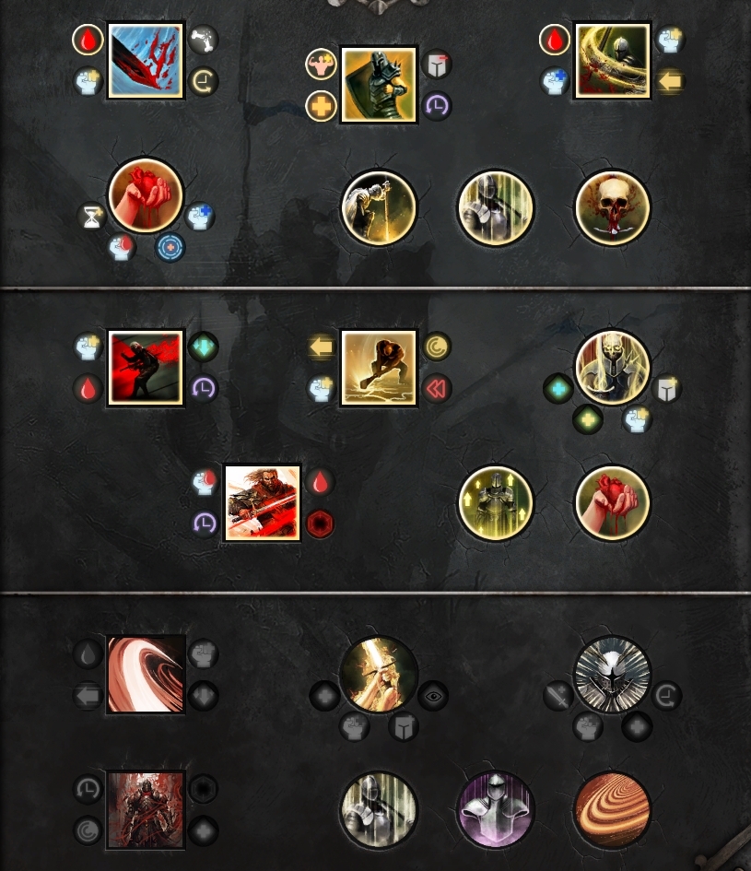
Task: Select the bloody blade slash skill
Action: pyautogui.click(x=146, y=61)
